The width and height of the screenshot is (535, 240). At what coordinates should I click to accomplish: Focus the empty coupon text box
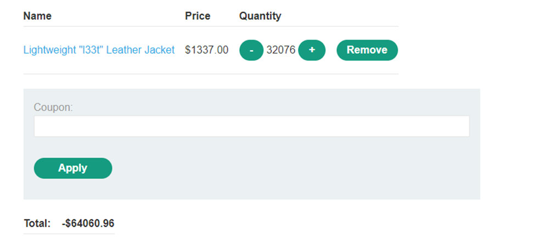[x=251, y=126]
